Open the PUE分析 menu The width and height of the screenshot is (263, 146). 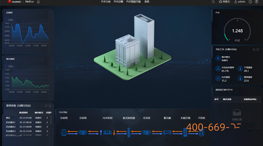(106, 2)
